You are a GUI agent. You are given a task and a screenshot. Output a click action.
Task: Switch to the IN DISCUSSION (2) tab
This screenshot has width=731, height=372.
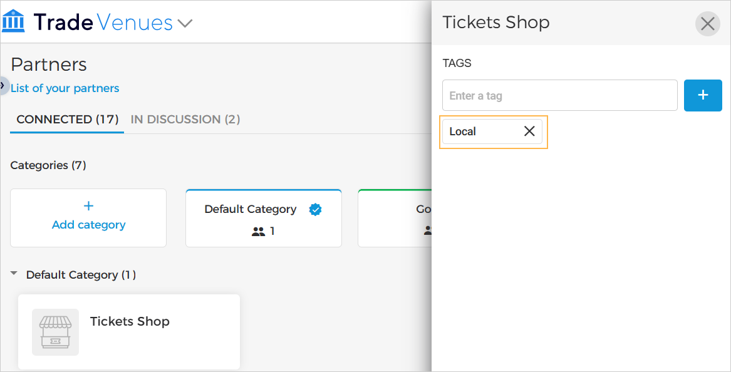click(185, 119)
